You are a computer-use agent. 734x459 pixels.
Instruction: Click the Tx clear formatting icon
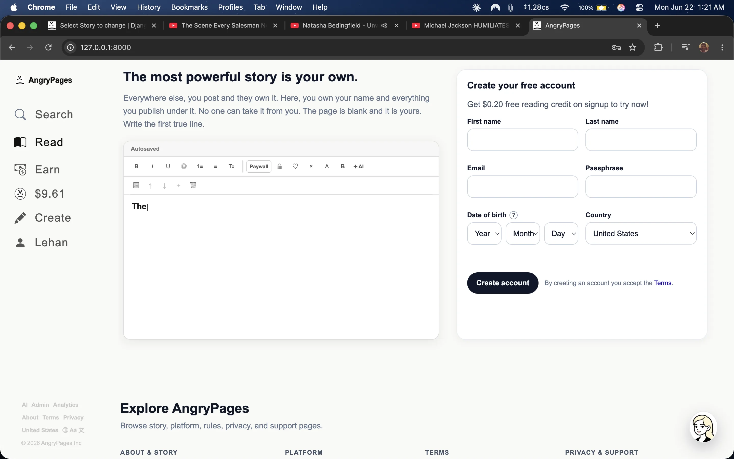(231, 166)
